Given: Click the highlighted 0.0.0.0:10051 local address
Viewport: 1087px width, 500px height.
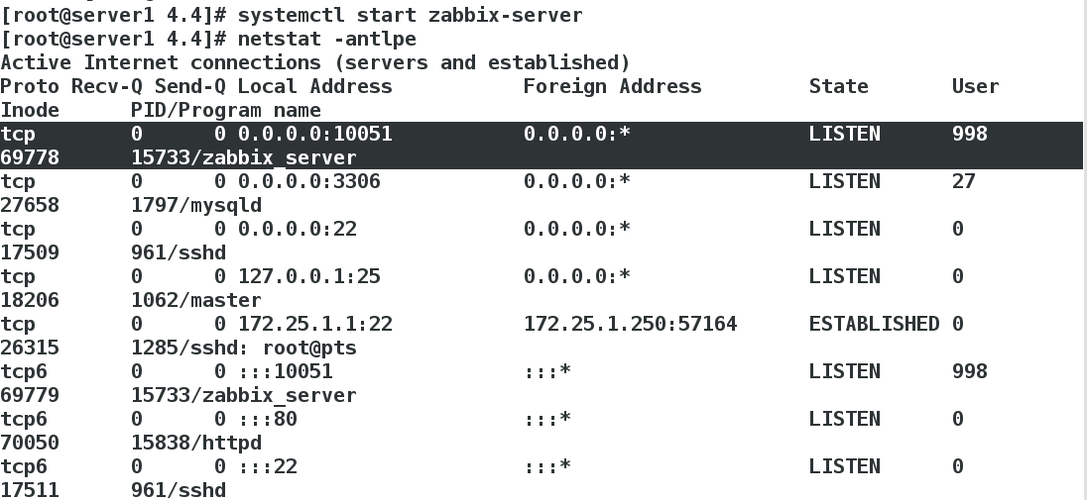Looking at the screenshot, I should tap(314, 134).
